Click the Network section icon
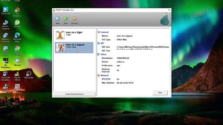This screenshot has height=125, width=223. pos(99,75)
